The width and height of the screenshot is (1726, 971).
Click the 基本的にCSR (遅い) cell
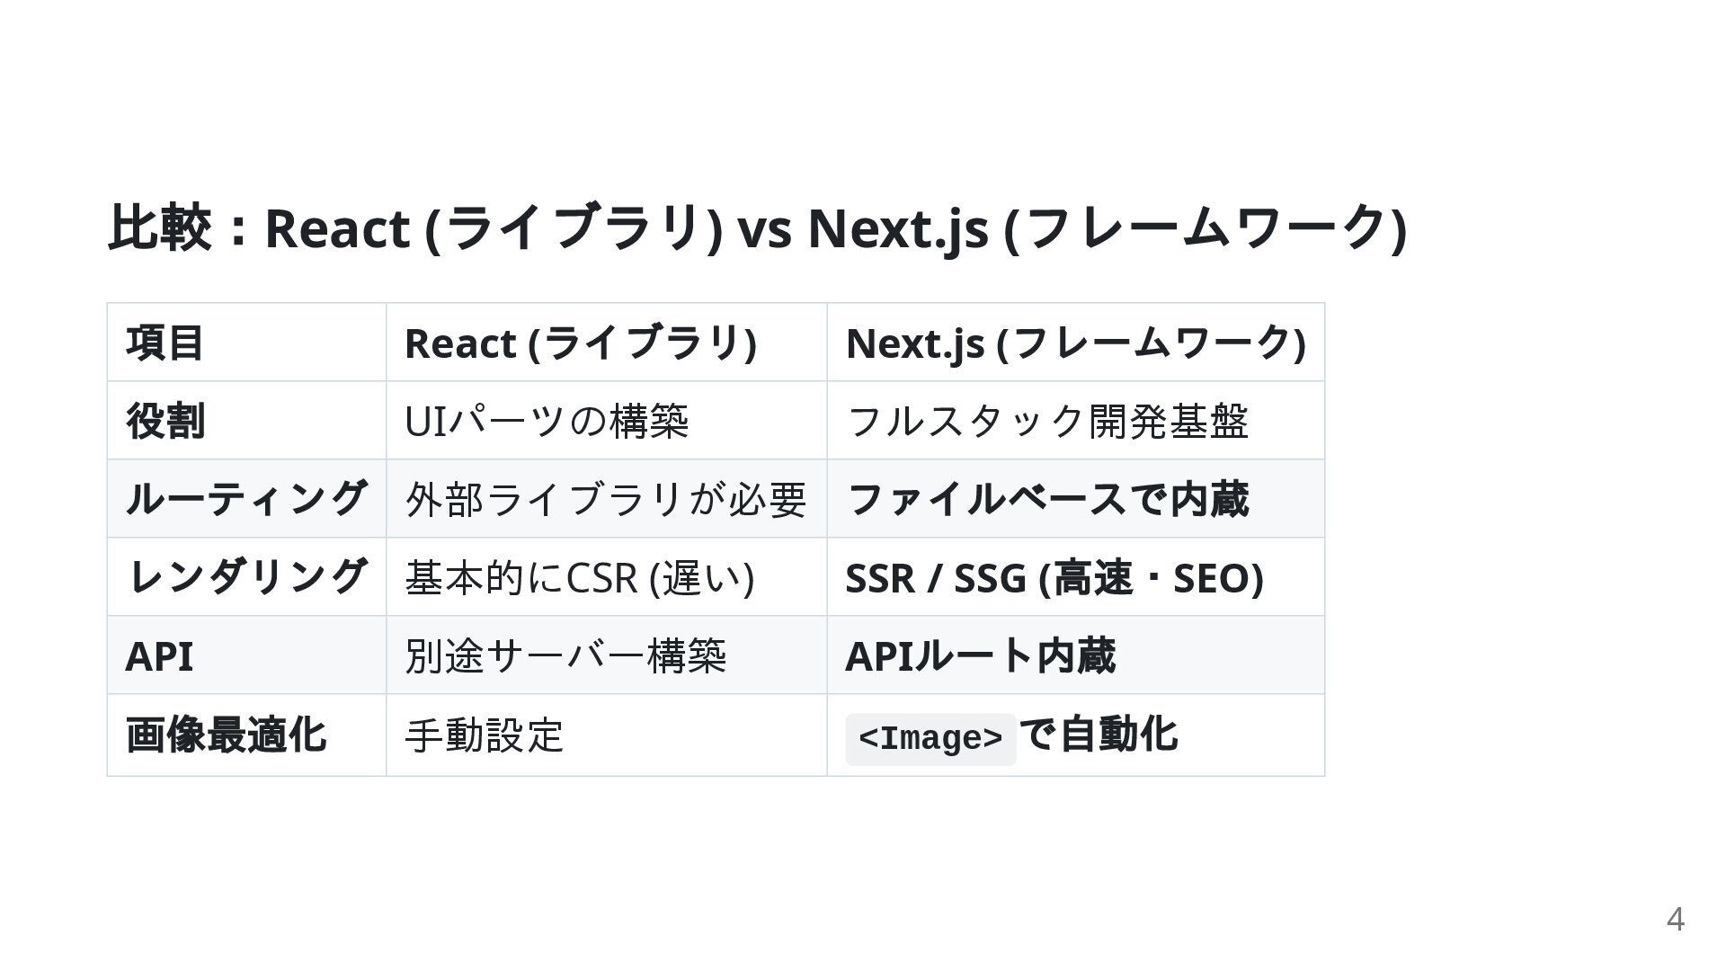(580, 577)
